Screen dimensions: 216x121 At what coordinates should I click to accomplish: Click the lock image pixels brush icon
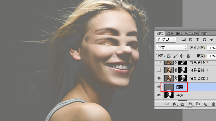175,56
